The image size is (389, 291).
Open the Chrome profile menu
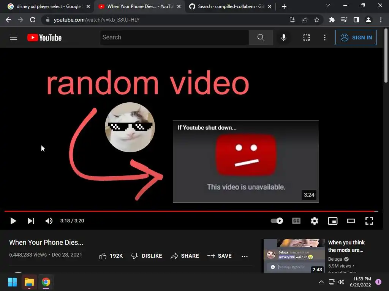click(368, 20)
